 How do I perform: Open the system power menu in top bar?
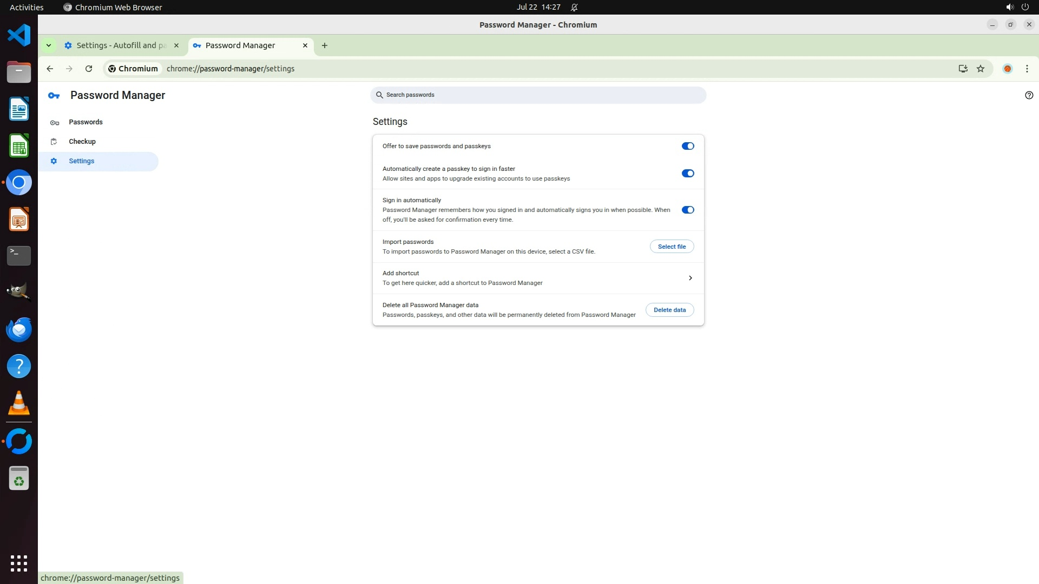[1024, 7]
